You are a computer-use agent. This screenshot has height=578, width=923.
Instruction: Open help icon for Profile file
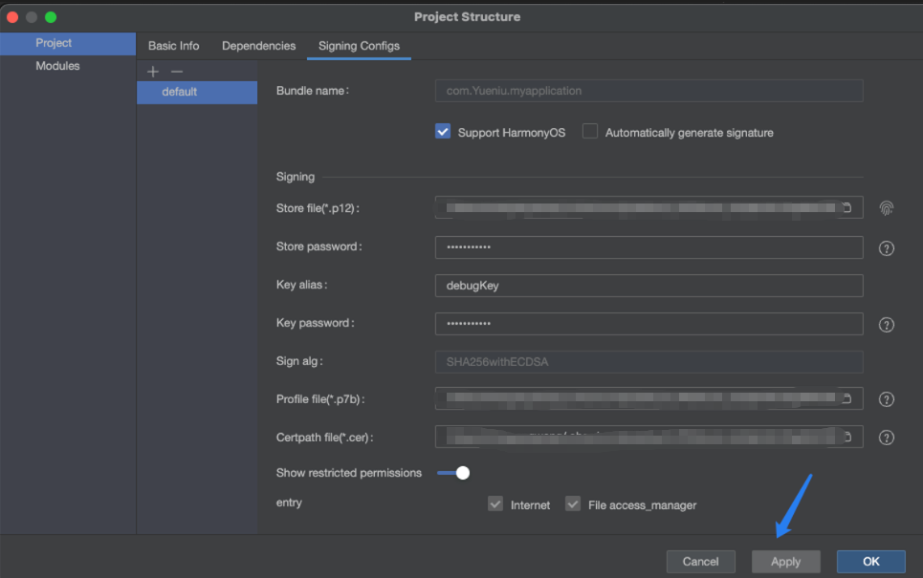[886, 399]
